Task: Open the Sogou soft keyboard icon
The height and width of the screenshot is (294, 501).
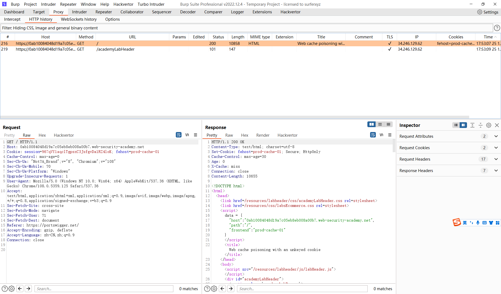Action: coord(484,223)
